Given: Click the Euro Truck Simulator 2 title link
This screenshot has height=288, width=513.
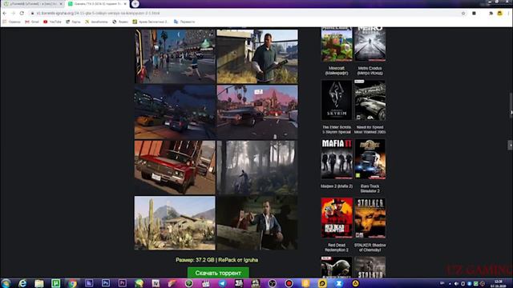Looking at the screenshot, I should click(x=370, y=189).
